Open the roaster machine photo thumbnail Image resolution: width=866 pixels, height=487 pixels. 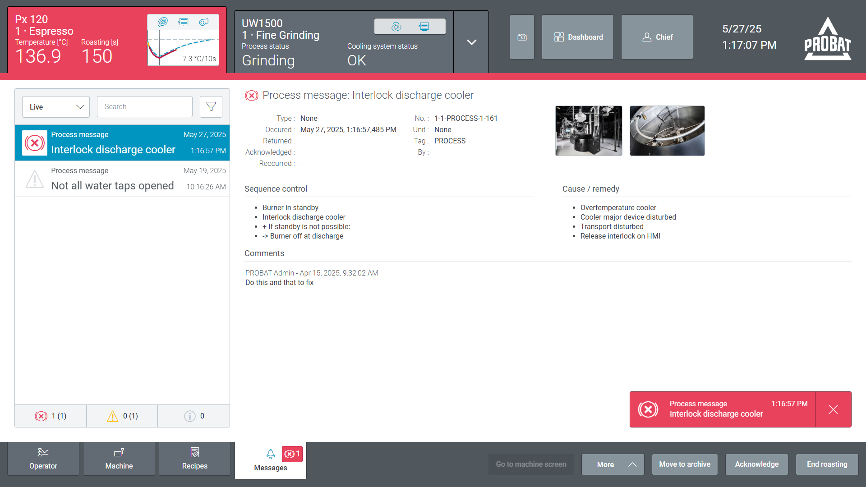coord(589,131)
